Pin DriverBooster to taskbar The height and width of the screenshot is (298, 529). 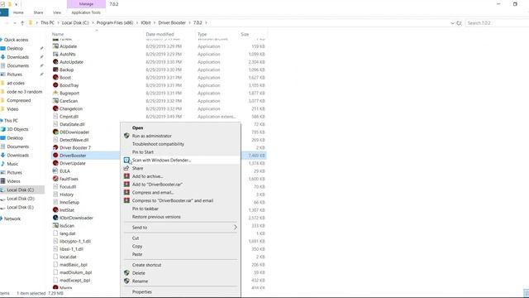click(145, 209)
